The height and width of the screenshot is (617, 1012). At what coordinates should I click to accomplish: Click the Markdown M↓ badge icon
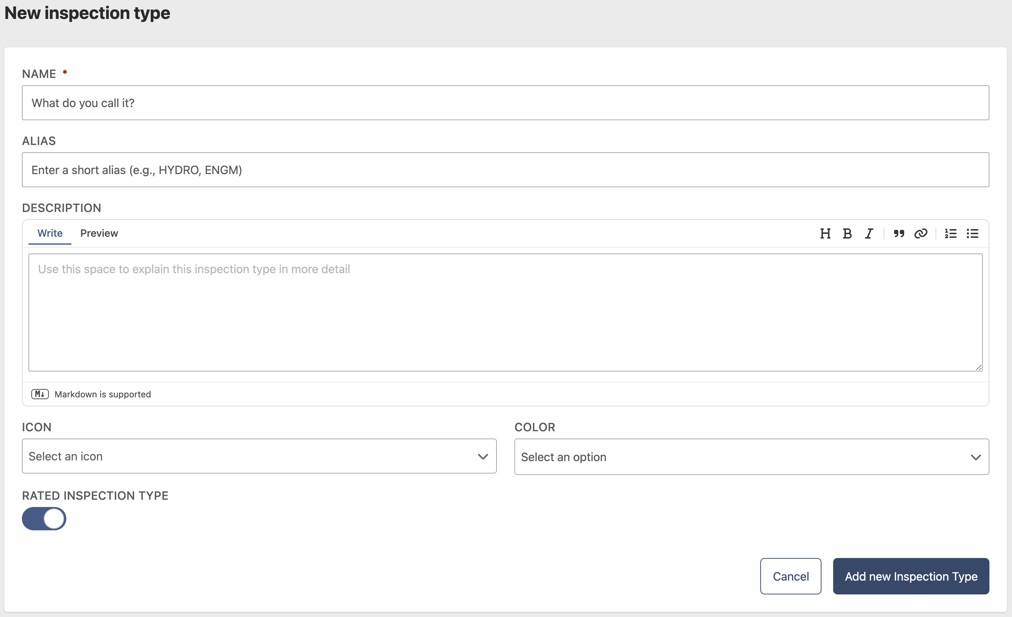pos(40,394)
